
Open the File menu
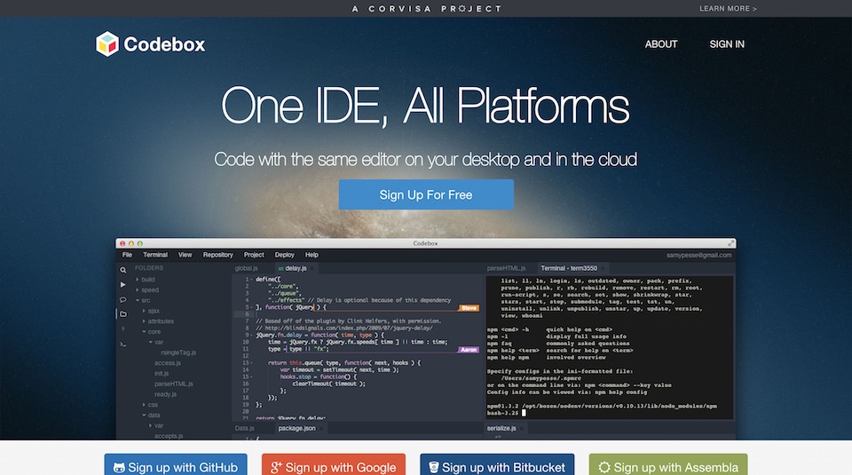(127, 255)
